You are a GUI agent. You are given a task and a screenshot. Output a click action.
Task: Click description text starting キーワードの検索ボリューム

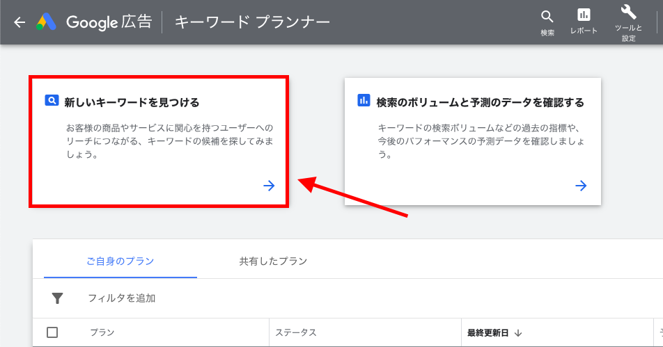point(481,141)
